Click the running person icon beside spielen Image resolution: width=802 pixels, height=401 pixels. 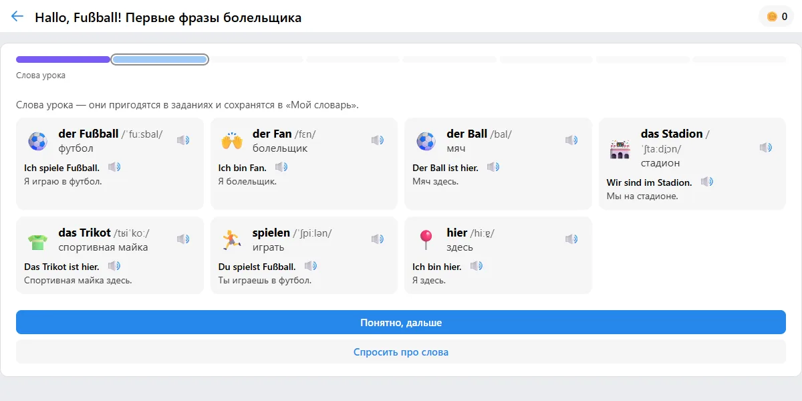[x=231, y=240]
